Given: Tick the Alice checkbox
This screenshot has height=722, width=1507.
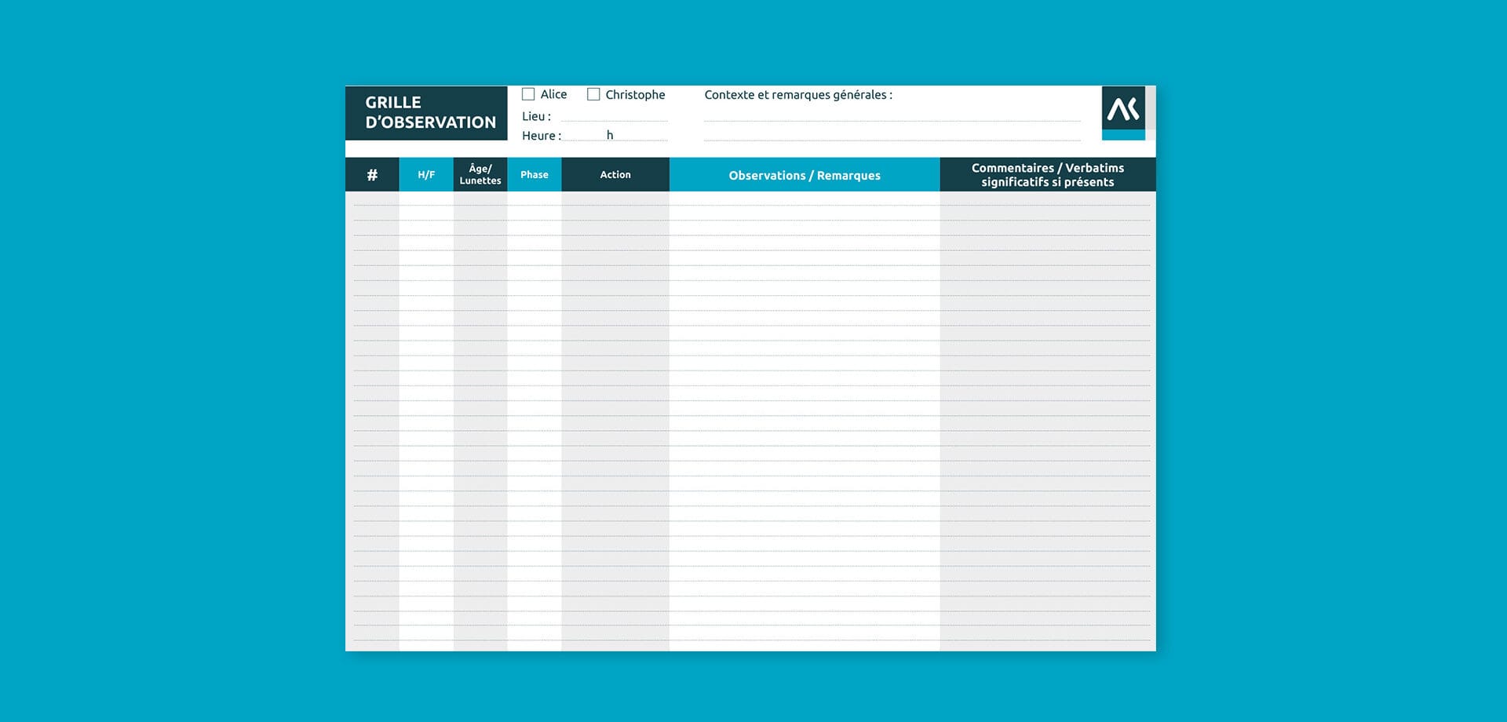Looking at the screenshot, I should pos(528,94).
